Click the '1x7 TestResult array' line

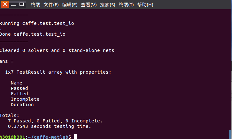[x=58, y=72]
